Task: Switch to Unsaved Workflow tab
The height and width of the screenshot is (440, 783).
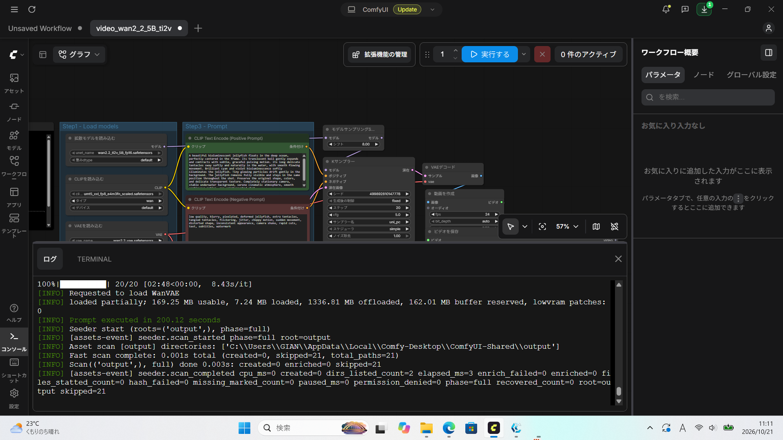Action: coord(40,29)
